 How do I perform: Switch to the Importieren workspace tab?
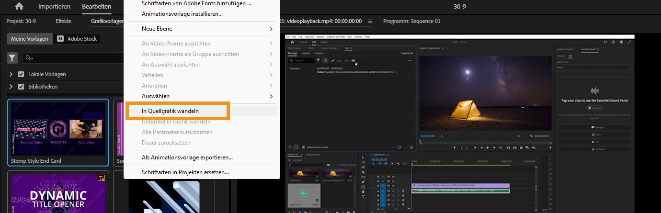click(54, 7)
